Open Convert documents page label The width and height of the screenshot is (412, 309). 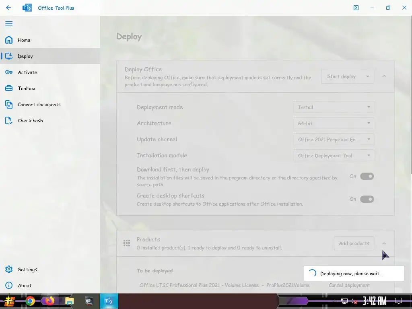pos(39,105)
